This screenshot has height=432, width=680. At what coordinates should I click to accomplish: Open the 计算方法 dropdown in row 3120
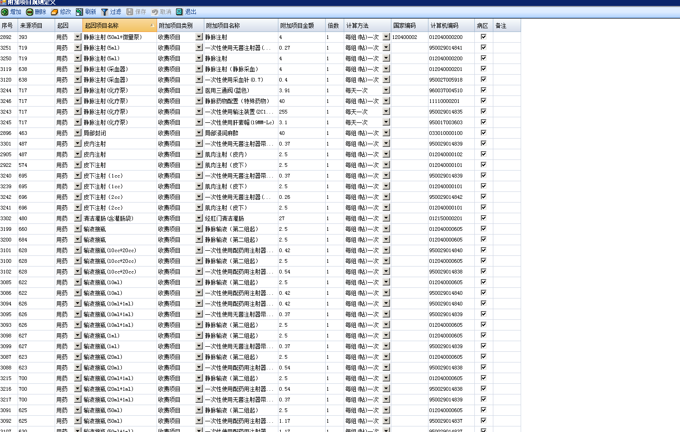(386, 79)
